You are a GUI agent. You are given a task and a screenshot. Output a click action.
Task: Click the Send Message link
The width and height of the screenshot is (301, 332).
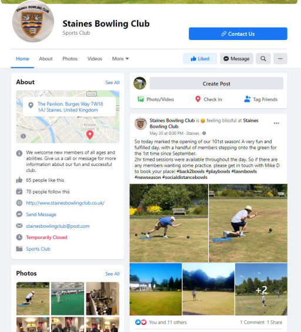click(41, 214)
